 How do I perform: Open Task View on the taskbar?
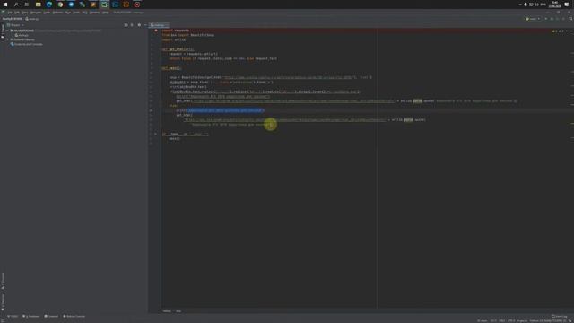click(x=27, y=4)
